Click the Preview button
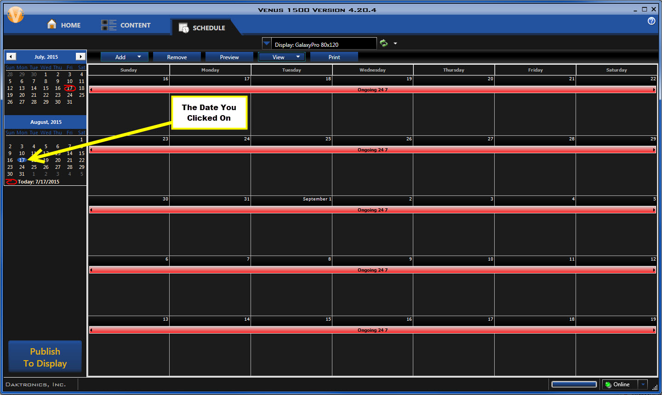The width and height of the screenshot is (662, 395). (x=229, y=57)
